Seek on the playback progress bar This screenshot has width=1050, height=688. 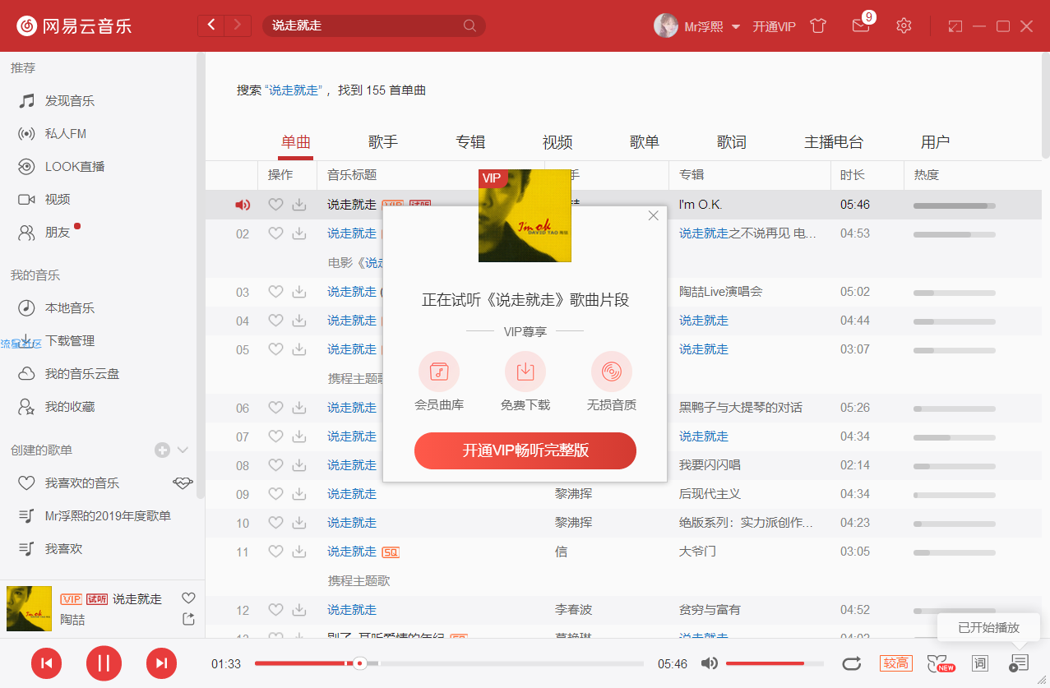(x=449, y=663)
